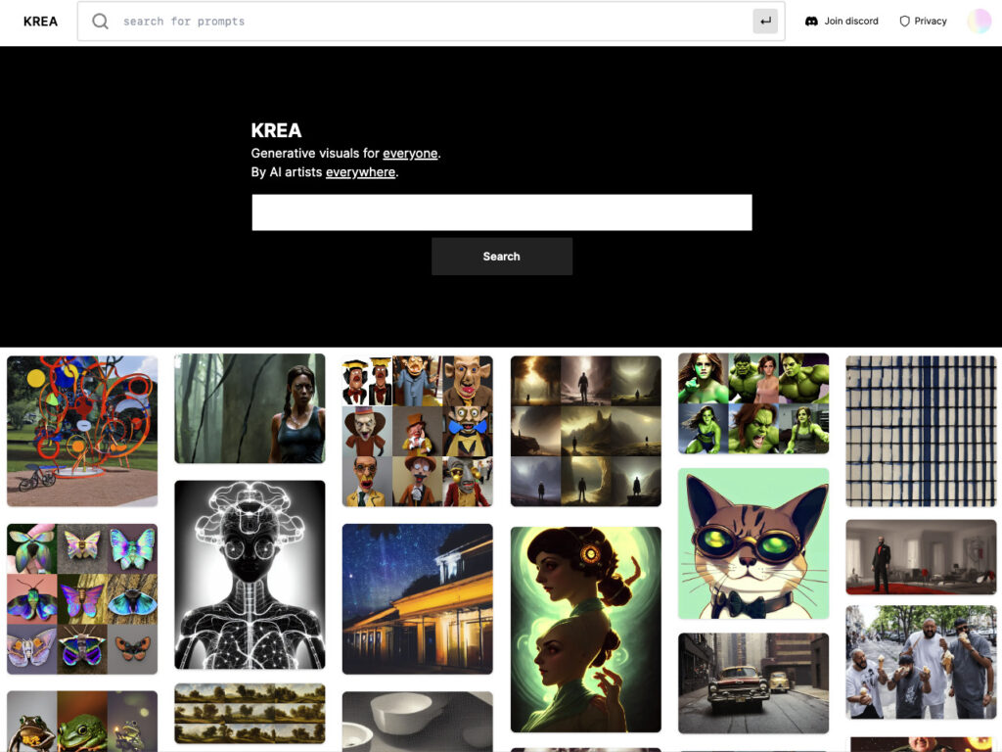
Task: Open the frogs collage image
Action: tap(82, 722)
